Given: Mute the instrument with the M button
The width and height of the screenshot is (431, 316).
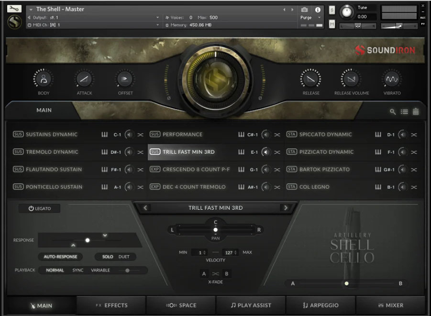Looking at the screenshot, I should [x=331, y=23].
